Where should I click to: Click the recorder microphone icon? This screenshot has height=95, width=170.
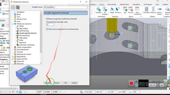click(154, 85)
